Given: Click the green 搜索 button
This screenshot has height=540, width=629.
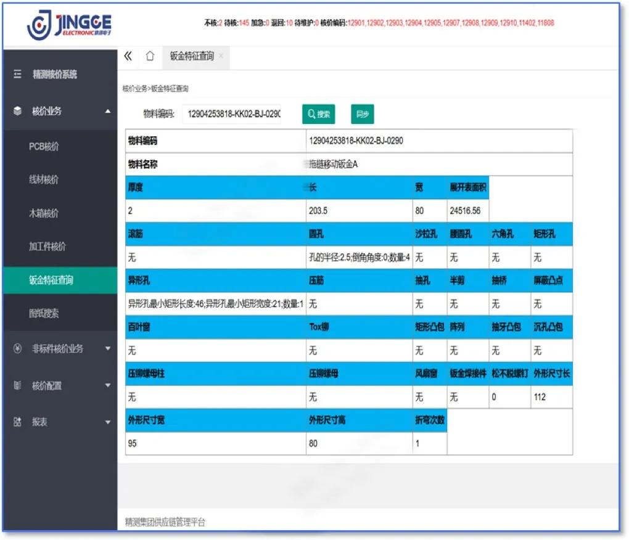Looking at the screenshot, I should point(319,114).
